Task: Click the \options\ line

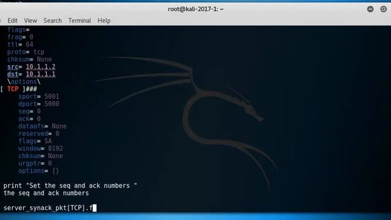Action: point(24,82)
